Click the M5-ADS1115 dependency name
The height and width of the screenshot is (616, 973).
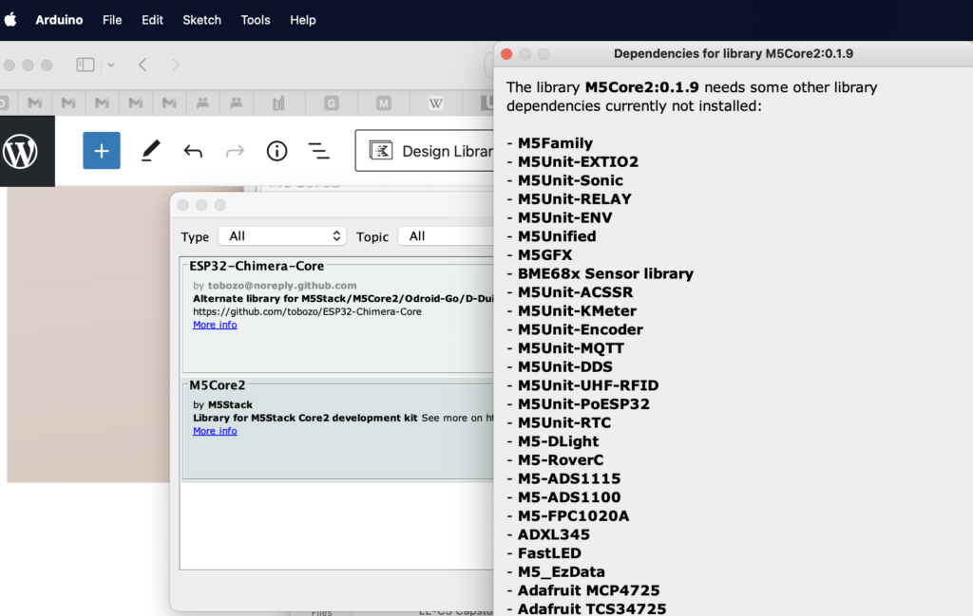pos(569,478)
